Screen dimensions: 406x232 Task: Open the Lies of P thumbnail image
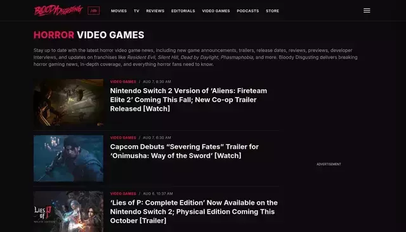[x=69, y=212]
